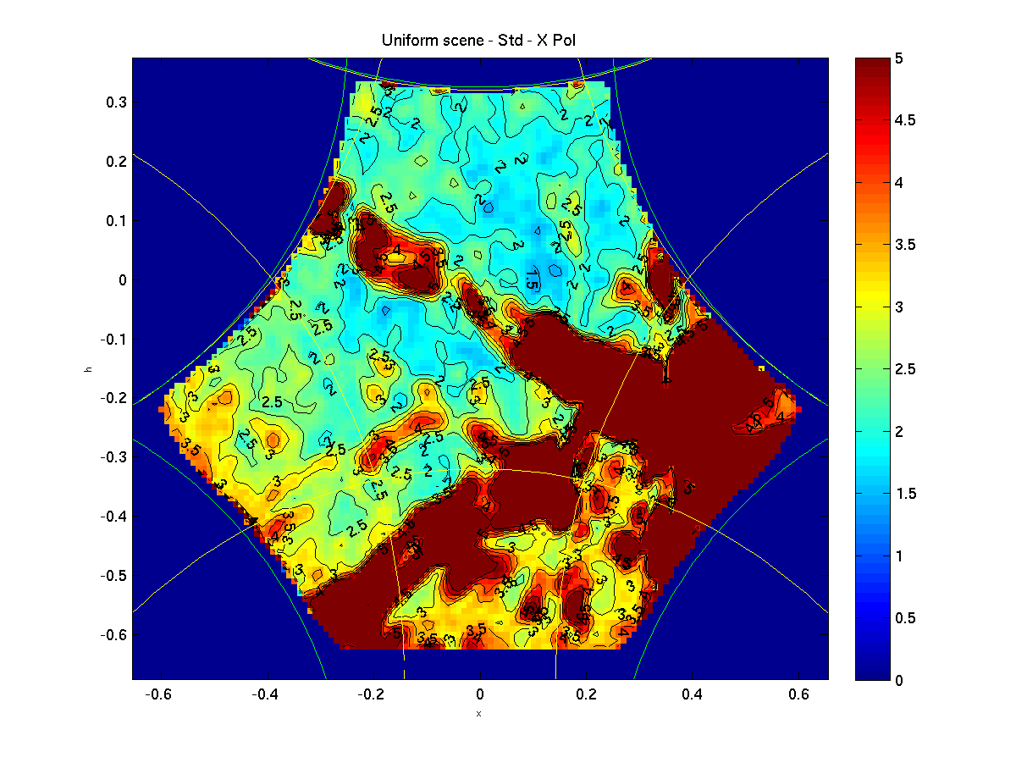The width and height of the screenshot is (1016, 763).
Task: Click the x-axis tick label "-0.6"
Action: click(160, 694)
